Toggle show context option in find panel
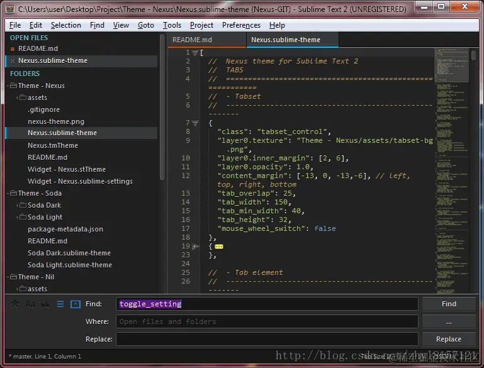The height and width of the screenshot is (368, 484). [60, 304]
